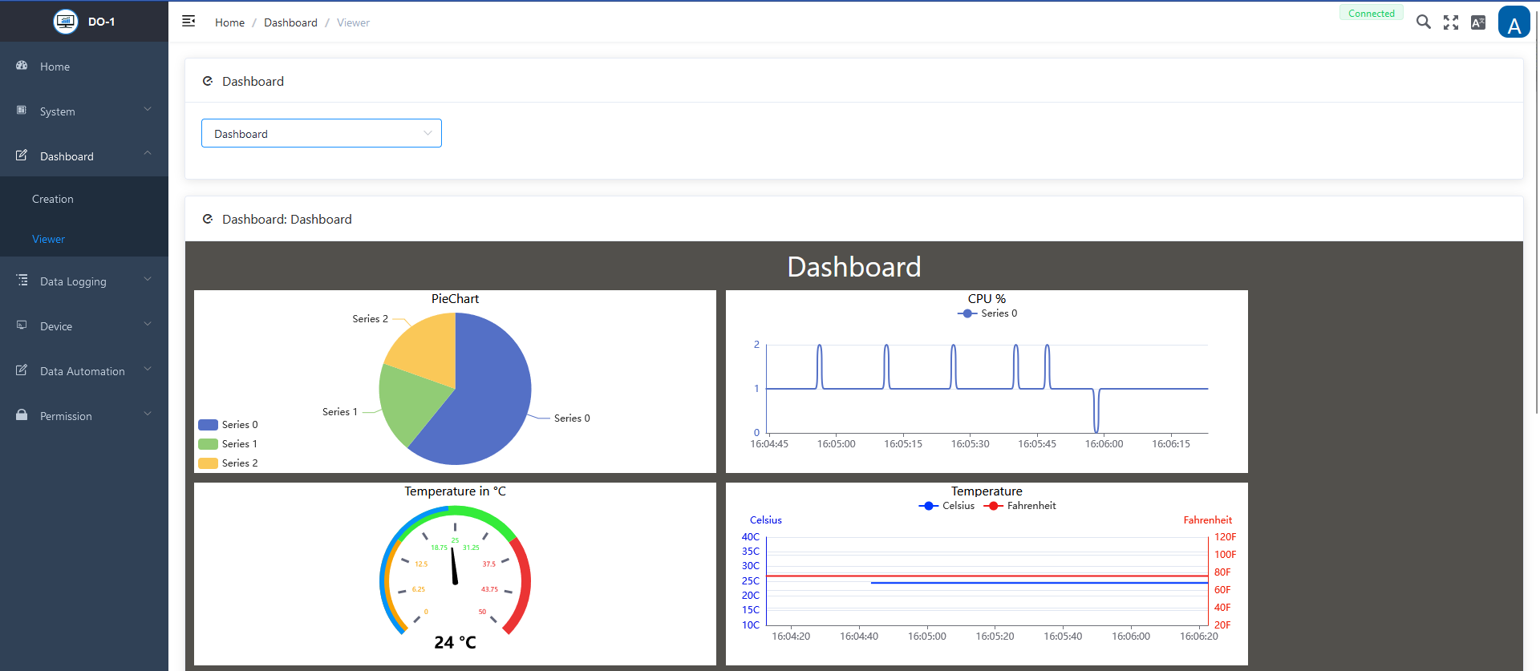
Task: Open the language translation icon
Action: point(1477,22)
